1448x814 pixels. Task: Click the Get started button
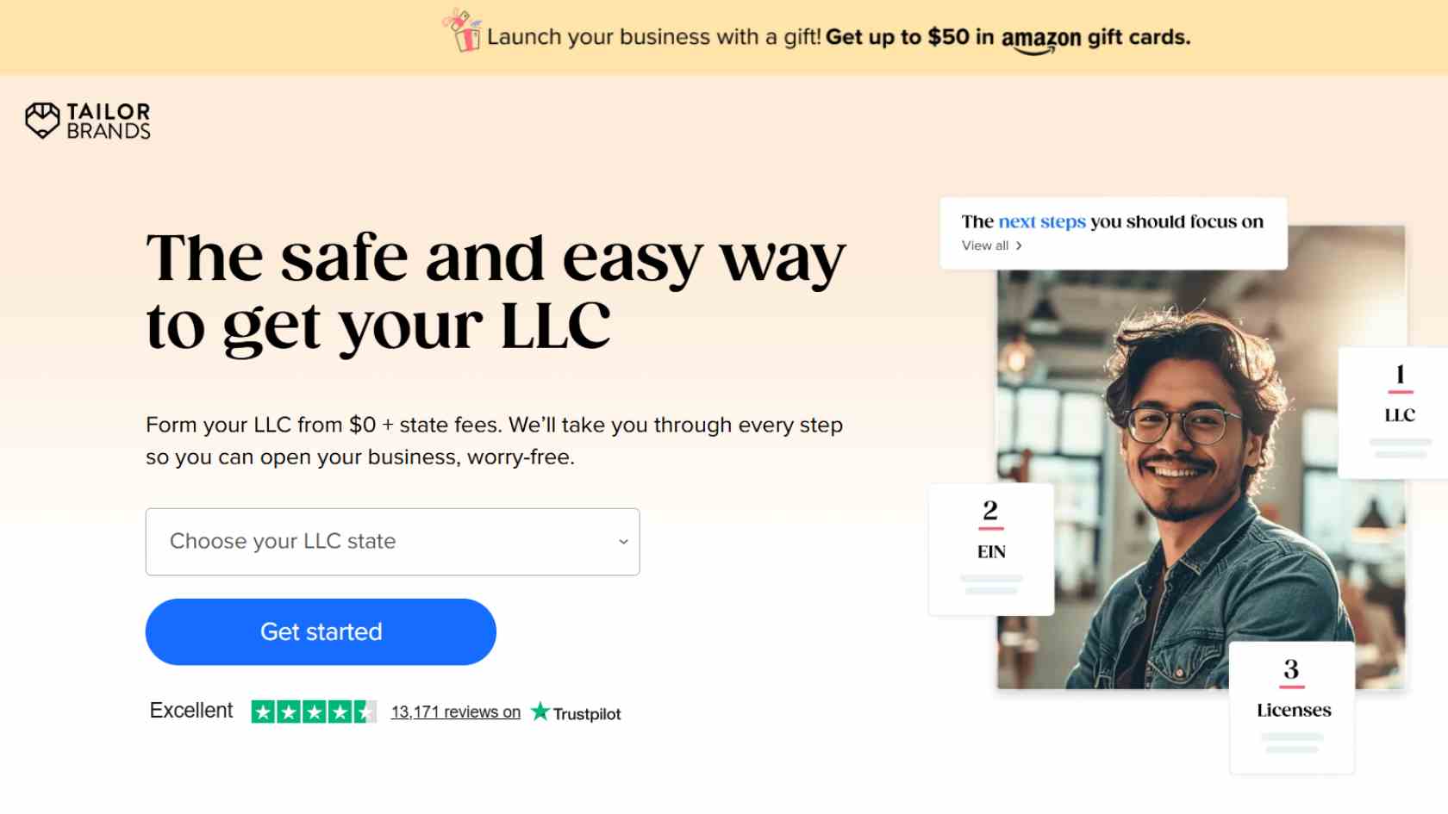[321, 632]
